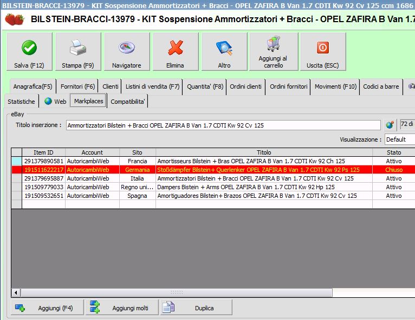
Task: Click the Item ID column header
Action: click(43, 152)
